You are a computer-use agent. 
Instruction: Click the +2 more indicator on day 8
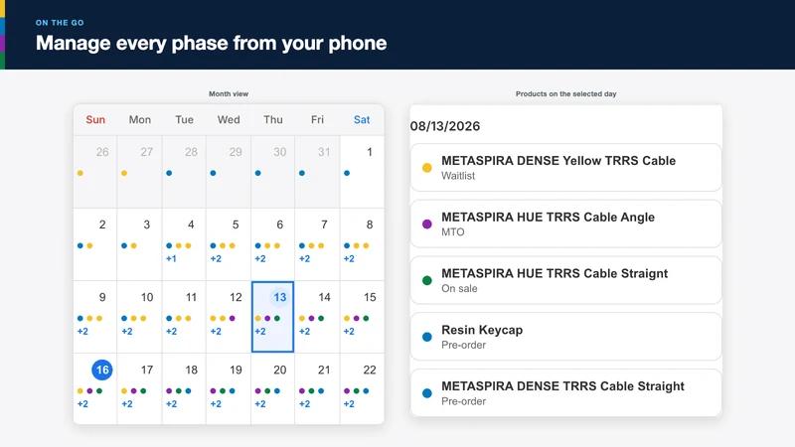[x=349, y=259]
